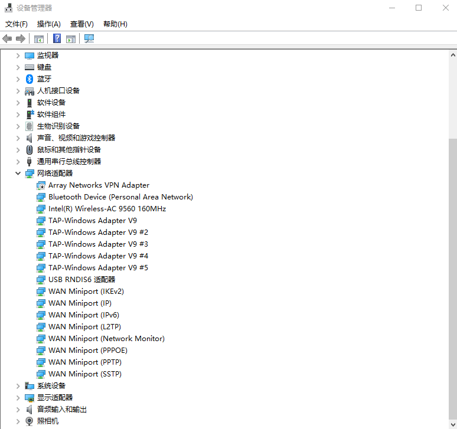Select Bluetooth Device (Personal Area Network)
The image size is (457, 429).
tap(120, 197)
